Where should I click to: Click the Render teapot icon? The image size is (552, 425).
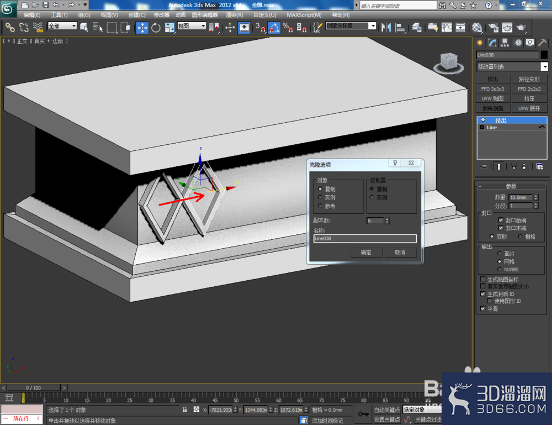click(x=521, y=28)
